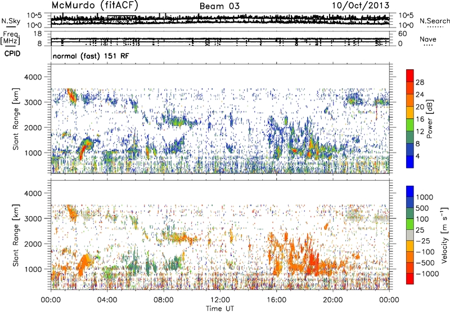Click the 08:00 time axis tick label
This screenshot has height=312, width=450.
click(164, 300)
